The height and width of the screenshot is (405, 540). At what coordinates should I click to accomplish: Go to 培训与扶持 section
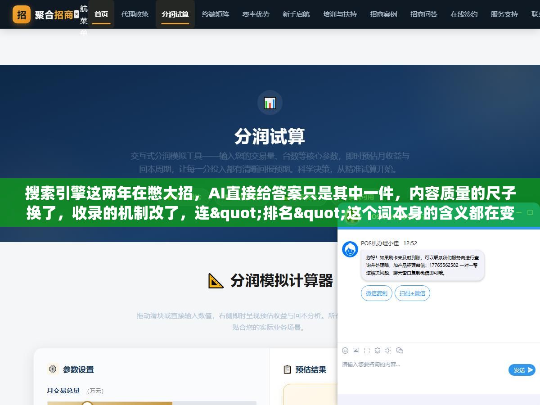point(340,14)
